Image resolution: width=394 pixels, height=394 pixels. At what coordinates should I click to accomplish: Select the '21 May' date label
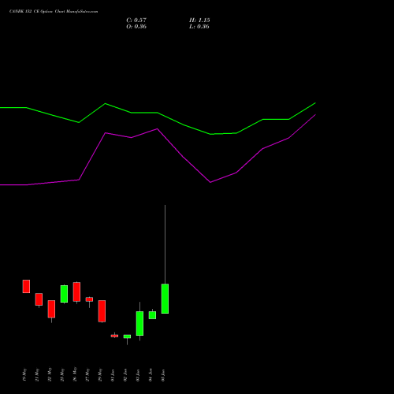pyautogui.click(x=37, y=375)
